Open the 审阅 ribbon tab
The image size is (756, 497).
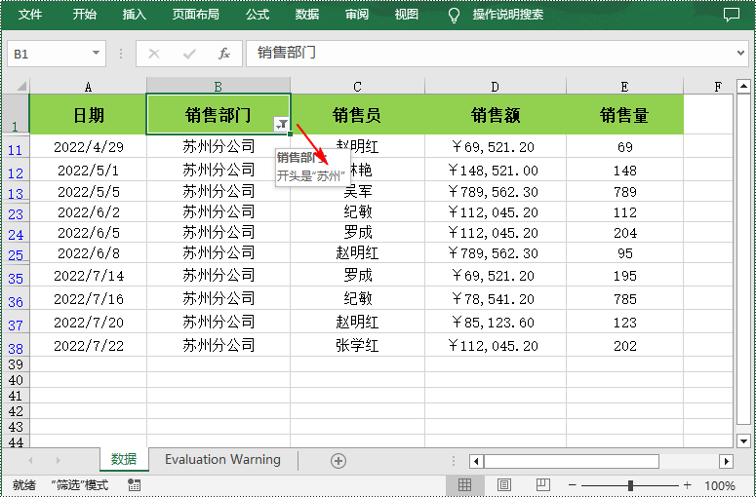(x=357, y=15)
